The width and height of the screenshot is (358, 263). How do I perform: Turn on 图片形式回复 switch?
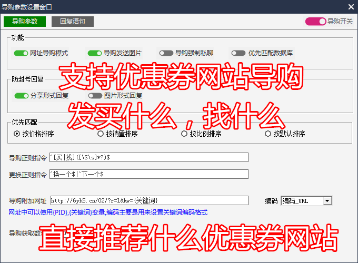pyautogui.click(x=95, y=96)
